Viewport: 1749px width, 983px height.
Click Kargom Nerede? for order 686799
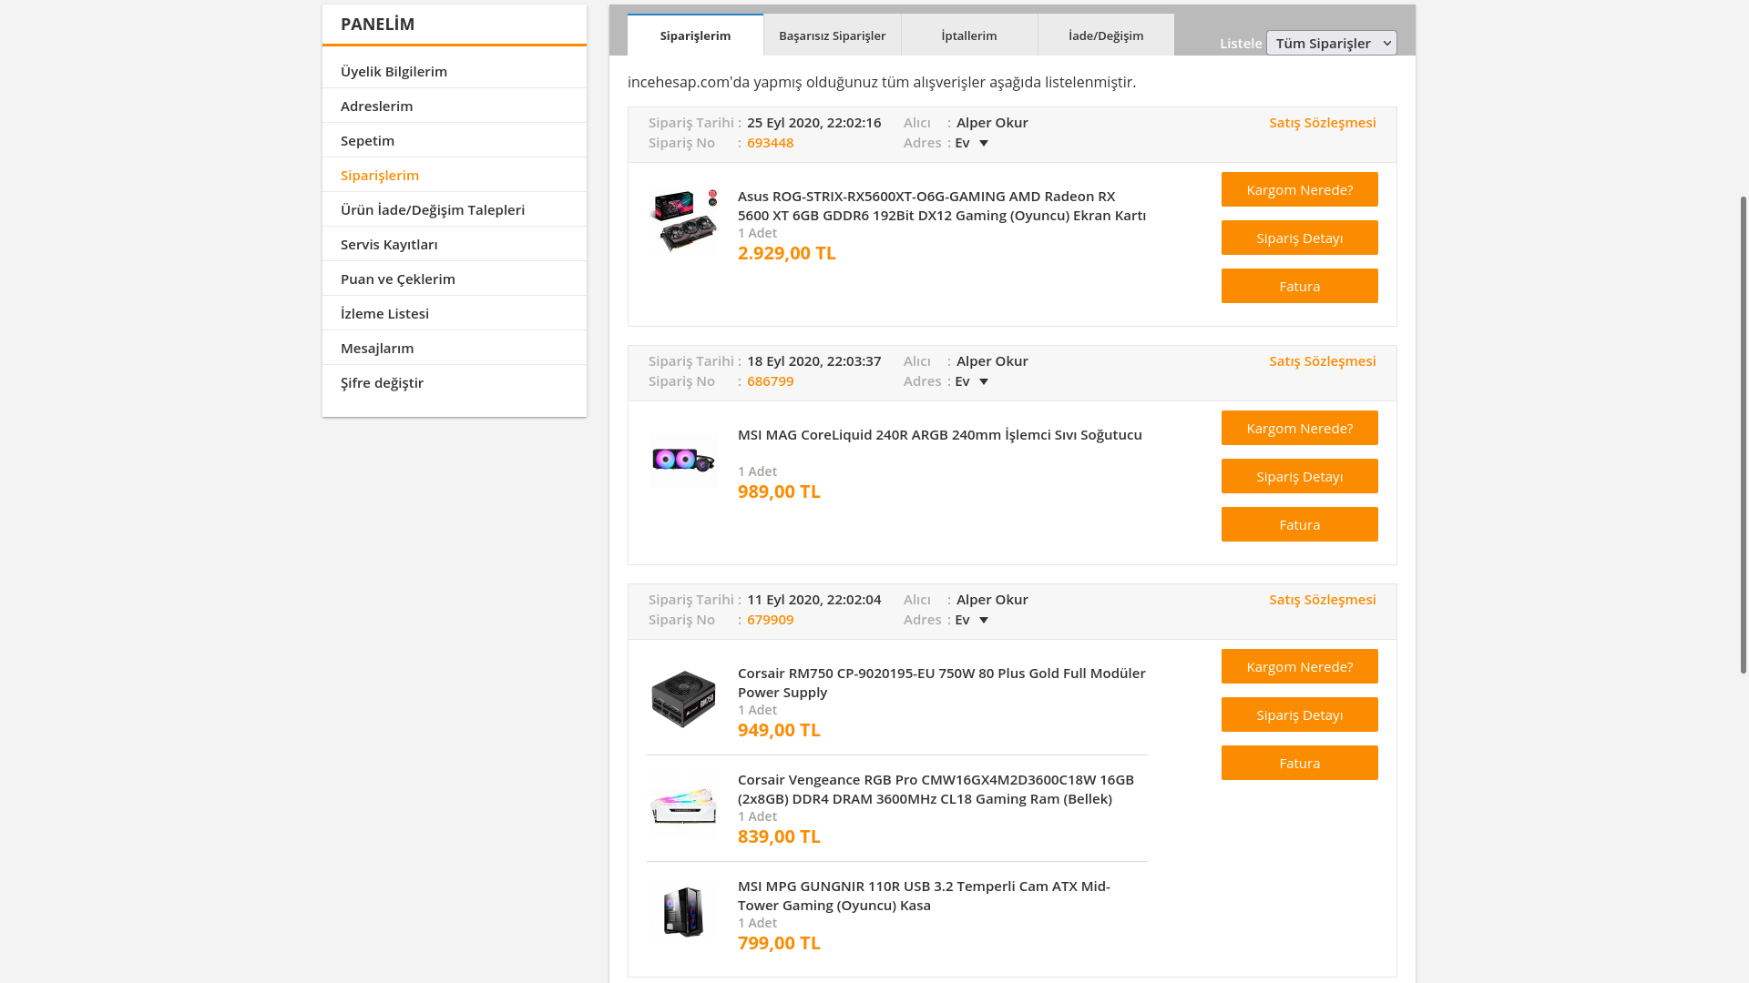pyautogui.click(x=1299, y=428)
